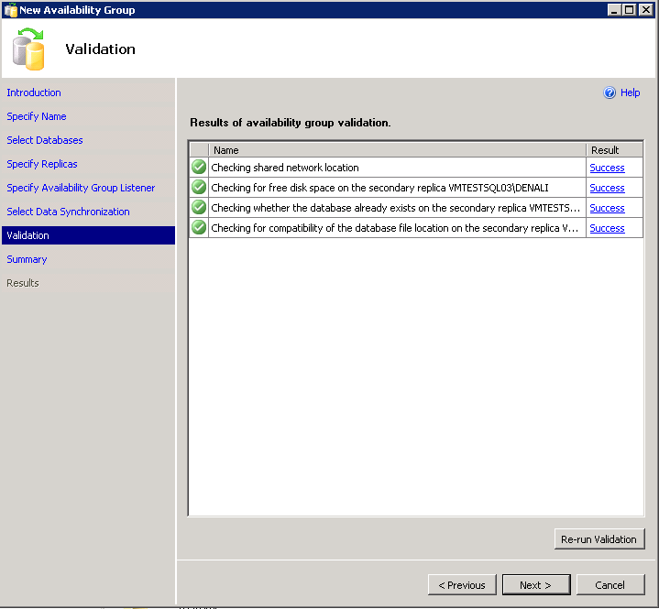The height and width of the screenshot is (609, 659).
Task: Click green check icon for file location compatibility
Action: (199, 228)
